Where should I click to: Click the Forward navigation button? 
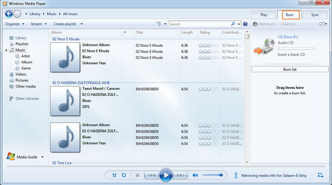17,14
